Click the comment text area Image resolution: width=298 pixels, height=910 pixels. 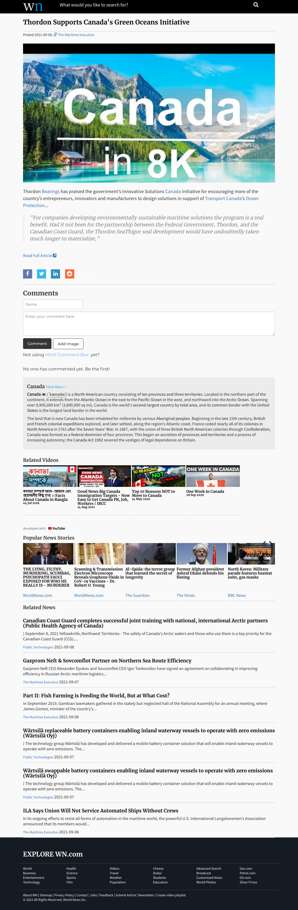(x=149, y=324)
